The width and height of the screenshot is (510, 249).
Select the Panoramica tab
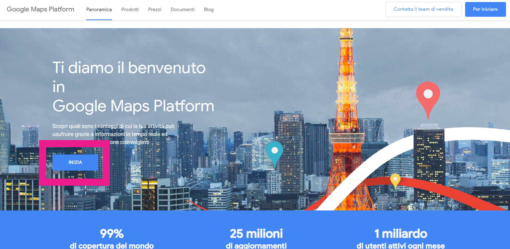coord(99,9)
